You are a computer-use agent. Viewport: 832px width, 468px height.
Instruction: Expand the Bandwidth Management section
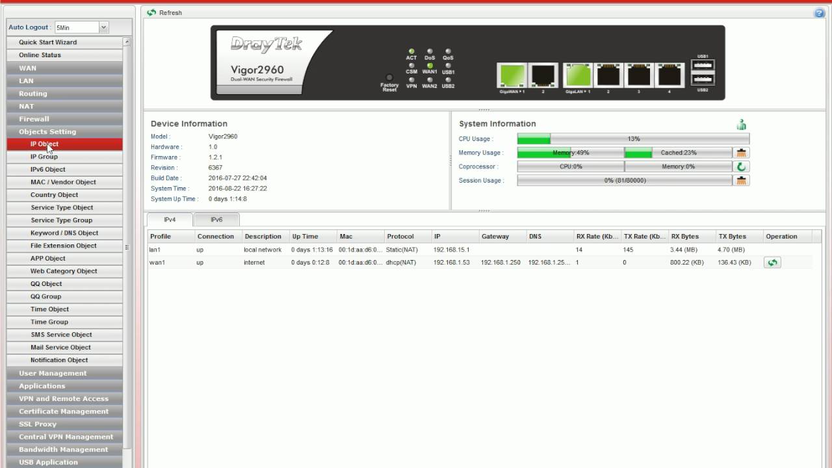tap(64, 449)
